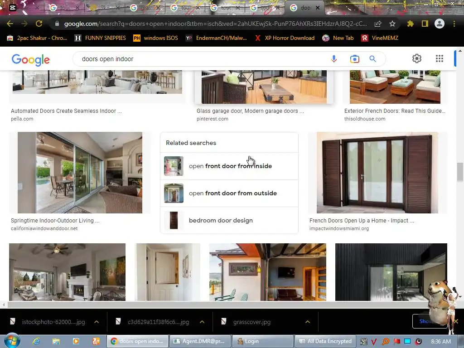The height and width of the screenshot is (348, 464).
Task: Click the 'Automated Doors Create Seamless Indoor' caption
Action: 66,111
